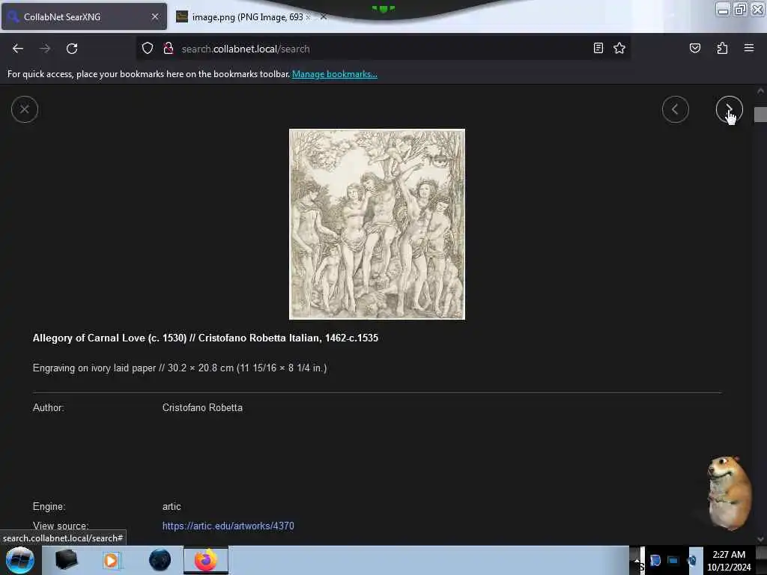Switch to image.png tab
This screenshot has height=575, width=767.
coord(247,17)
